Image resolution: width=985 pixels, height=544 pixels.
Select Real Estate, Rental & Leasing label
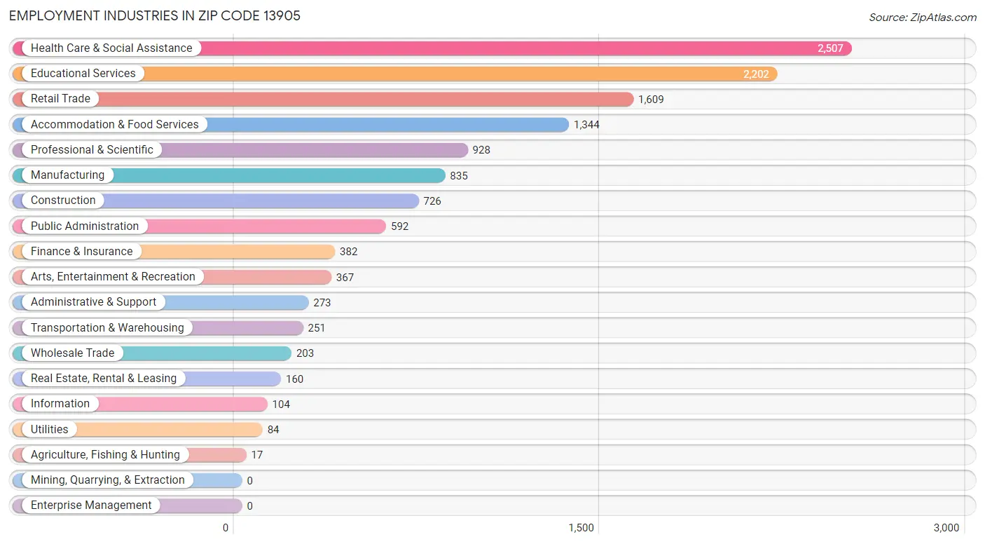[x=104, y=379]
